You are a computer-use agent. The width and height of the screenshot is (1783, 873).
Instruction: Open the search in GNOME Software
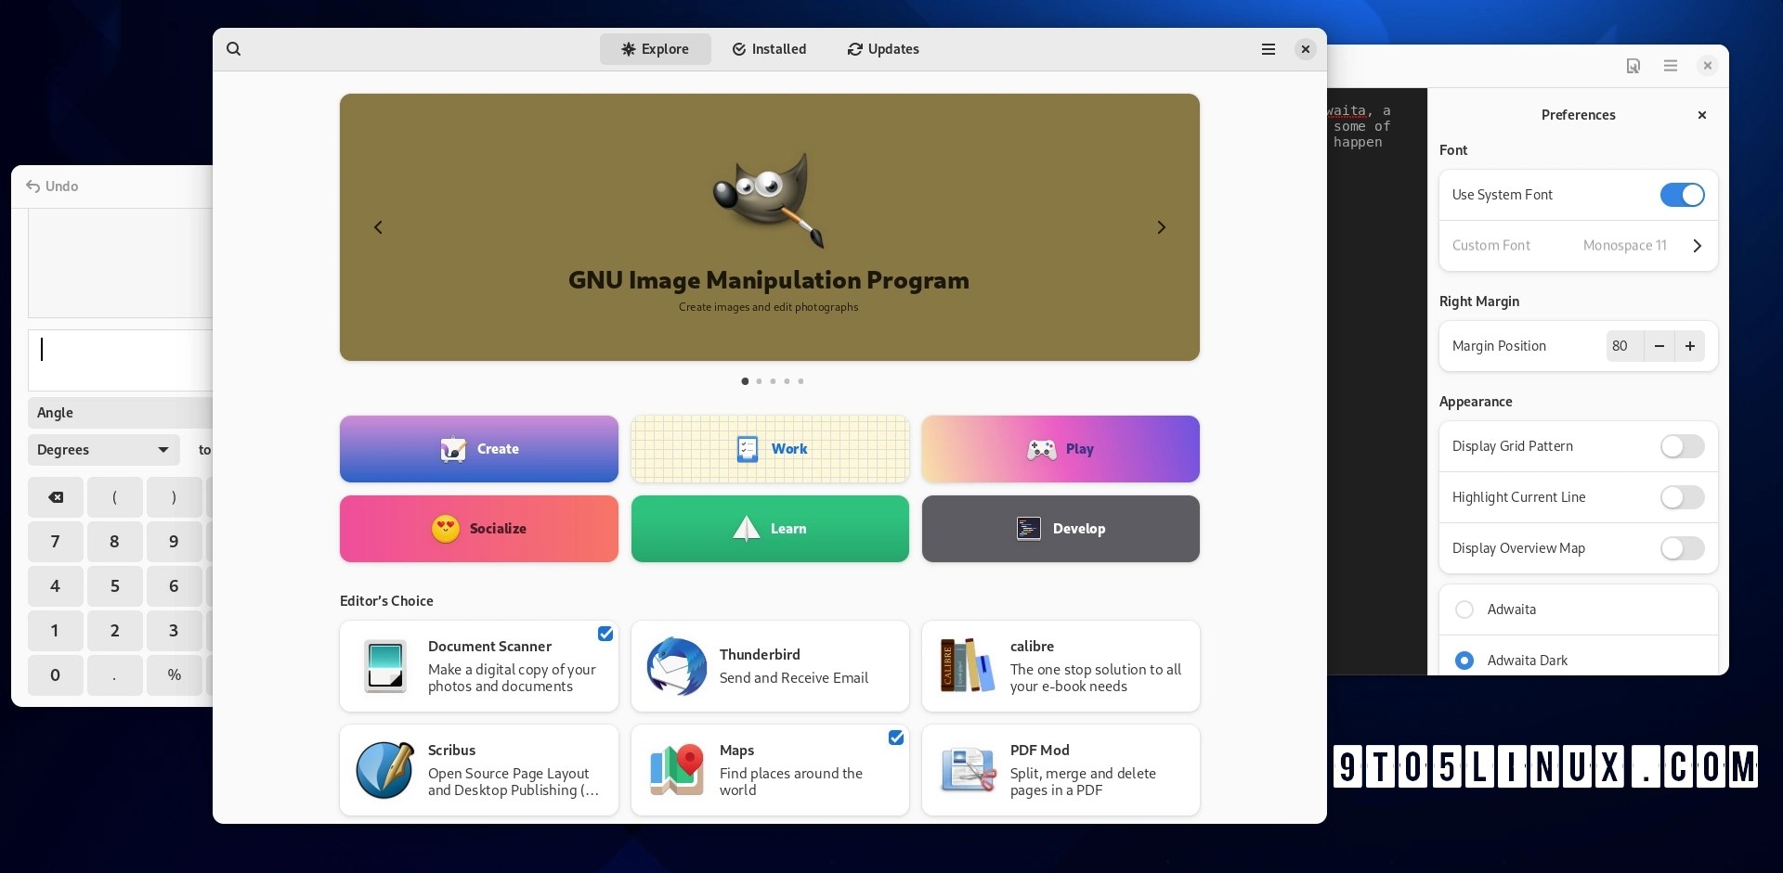(x=233, y=48)
